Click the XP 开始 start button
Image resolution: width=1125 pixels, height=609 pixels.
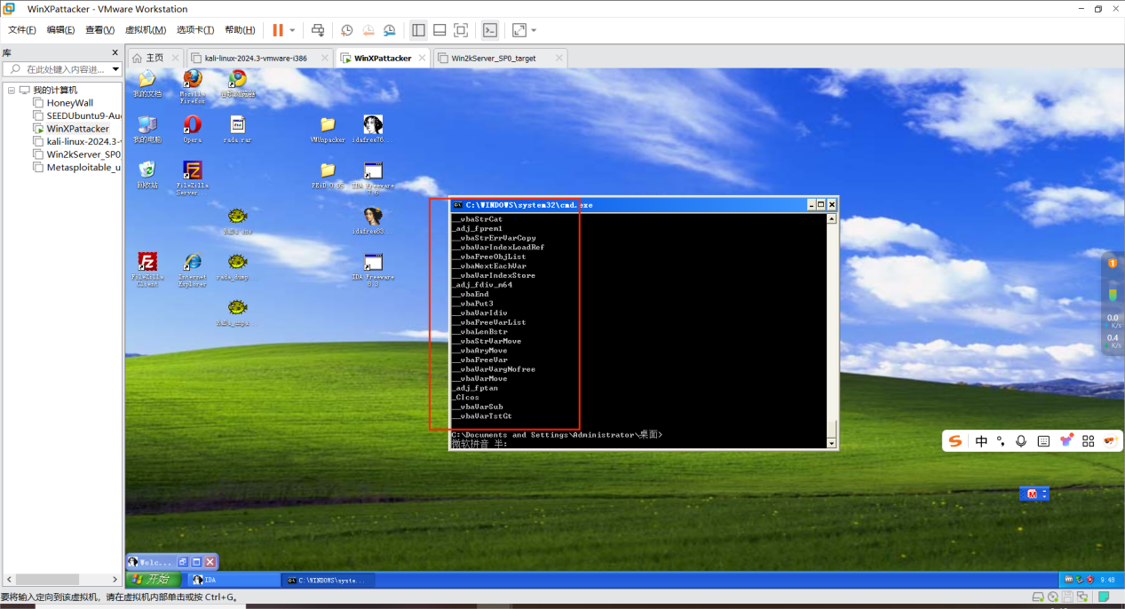[154, 580]
